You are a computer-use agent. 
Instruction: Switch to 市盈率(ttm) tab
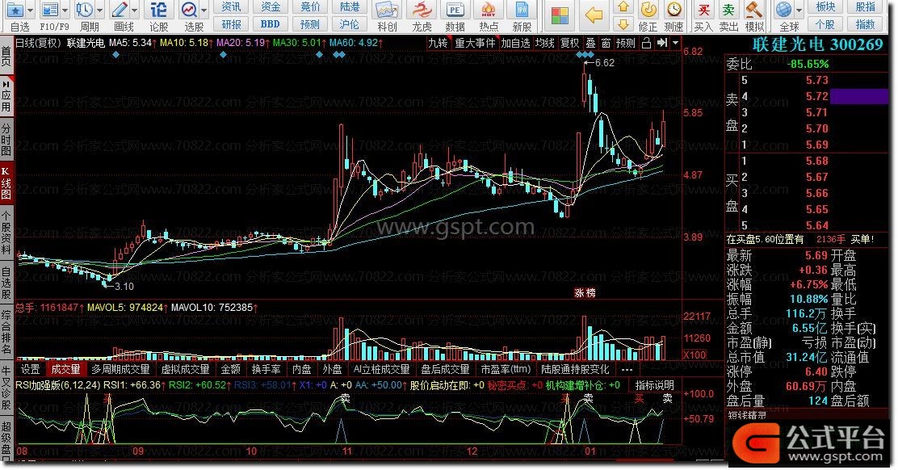point(506,370)
